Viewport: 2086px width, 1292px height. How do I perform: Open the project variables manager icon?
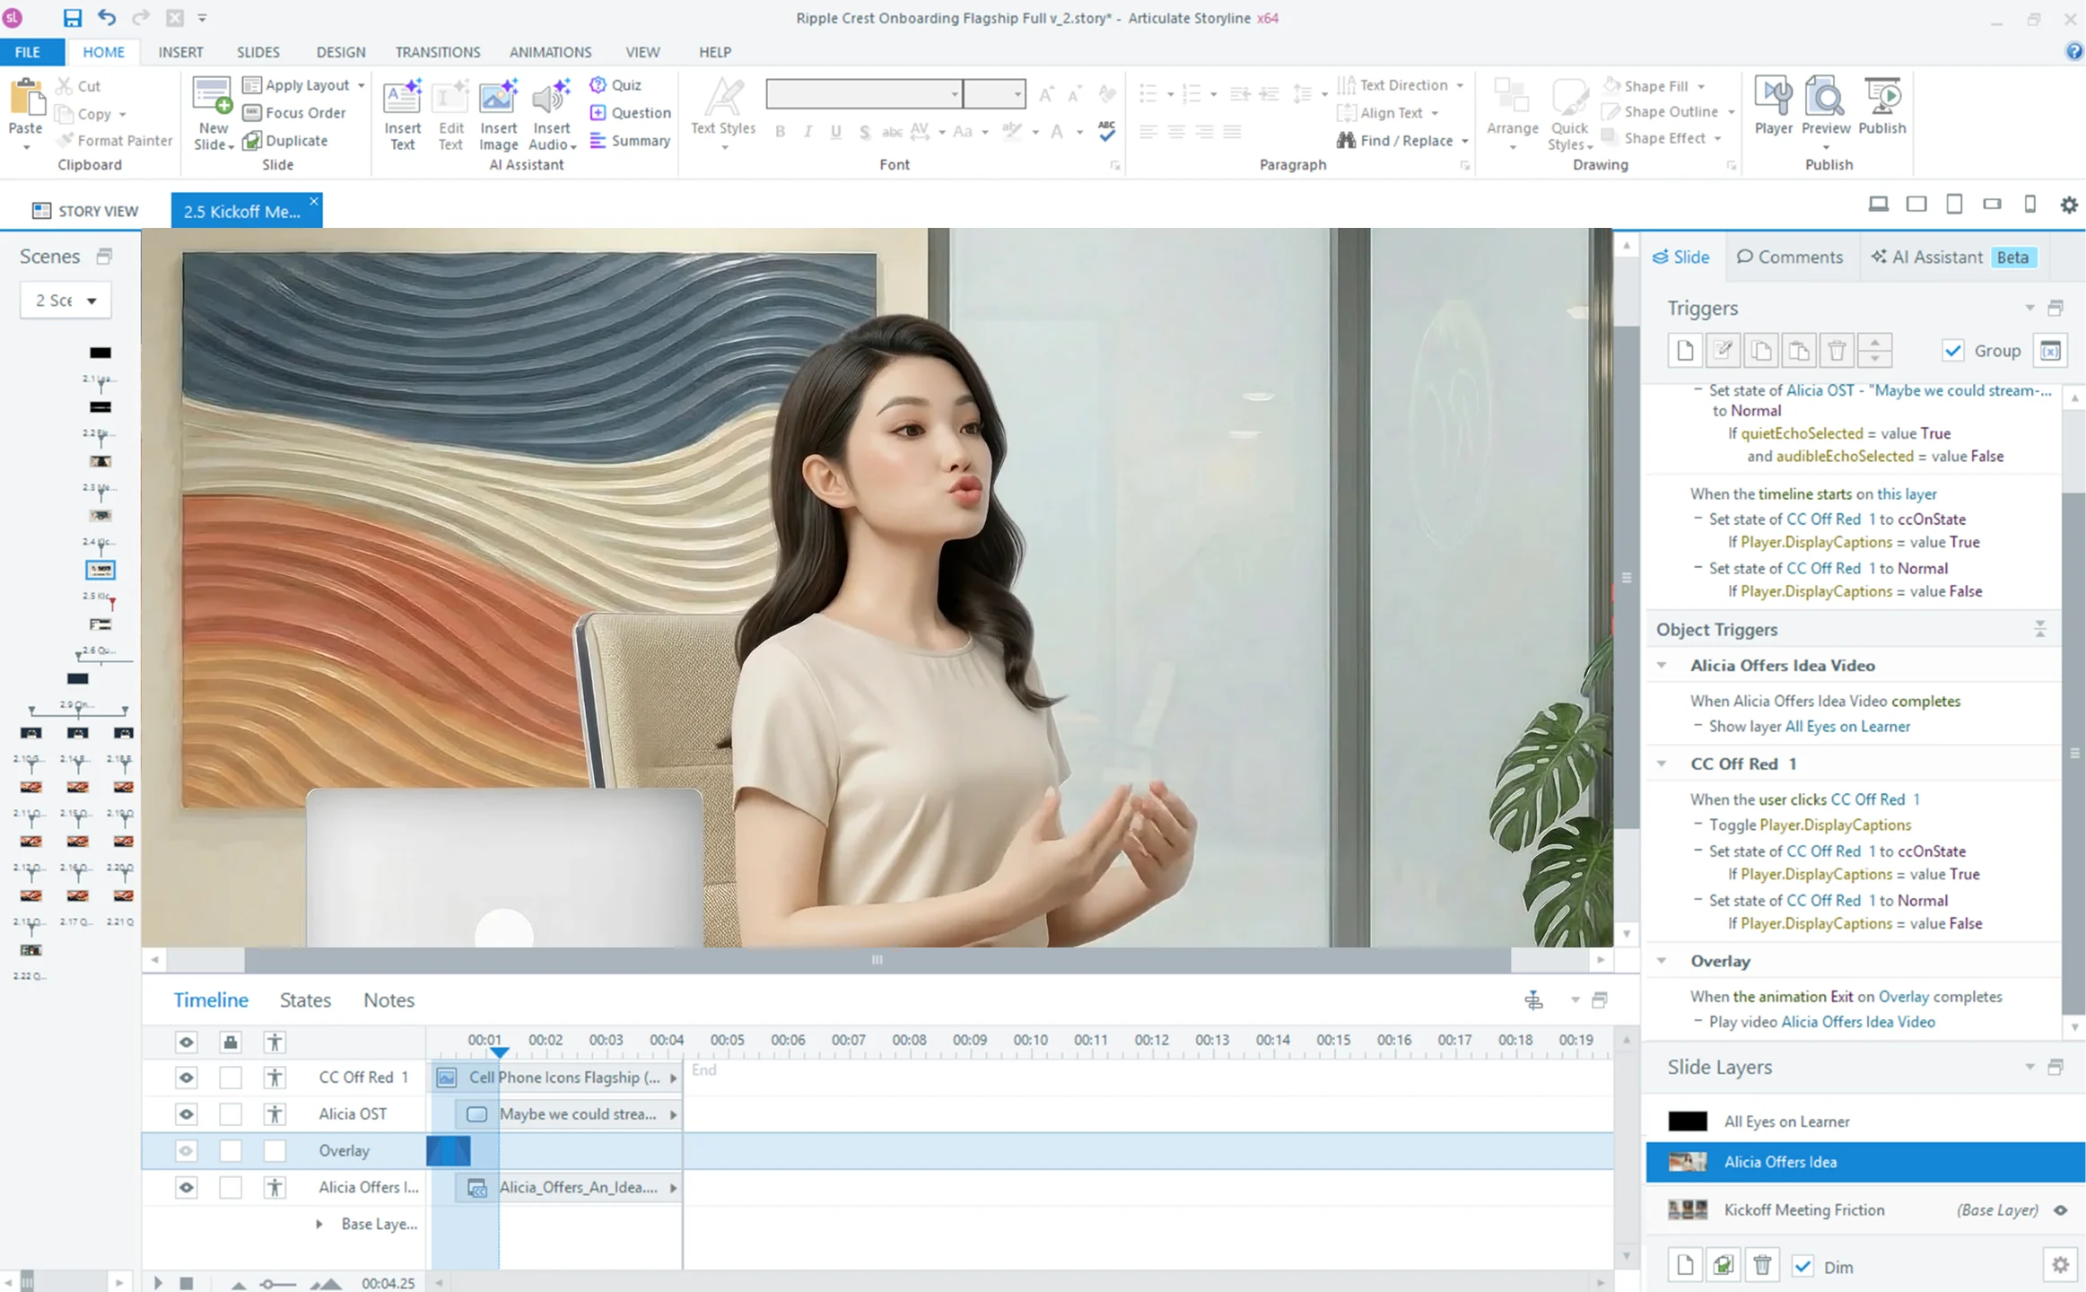2051,350
